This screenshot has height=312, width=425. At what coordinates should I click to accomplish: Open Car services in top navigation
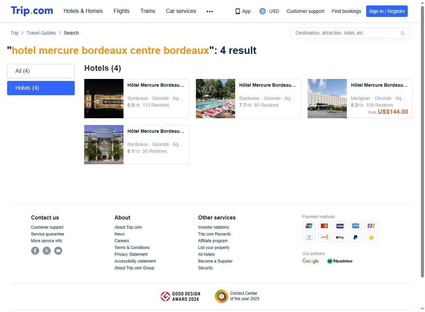click(181, 11)
